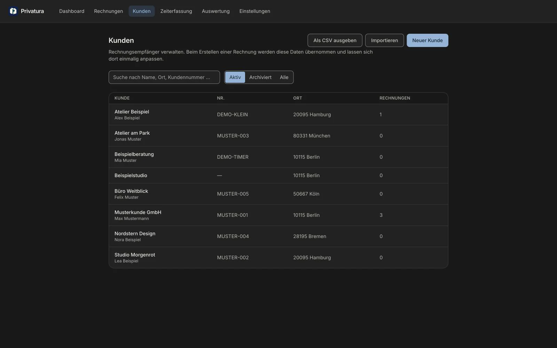This screenshot has width=557, height=348.
Task: Click contact name Max Mustermann
Action: coord(132,219)
